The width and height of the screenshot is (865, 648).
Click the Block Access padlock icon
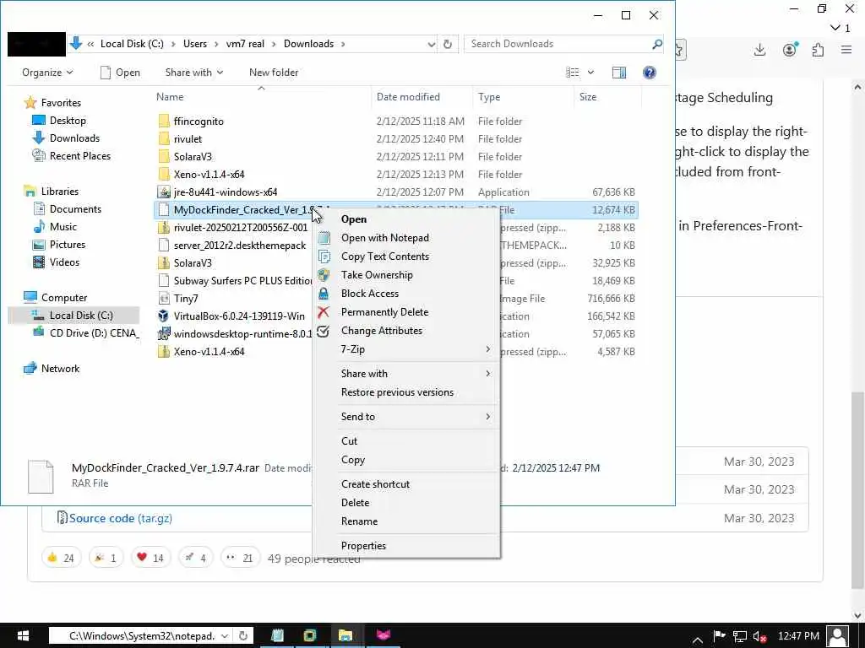point(324,294)
